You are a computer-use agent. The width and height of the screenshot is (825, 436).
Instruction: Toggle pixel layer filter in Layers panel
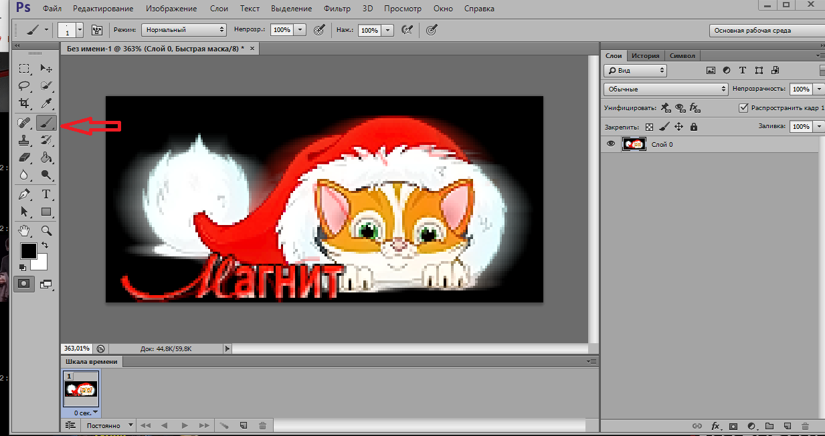[711, 70]
